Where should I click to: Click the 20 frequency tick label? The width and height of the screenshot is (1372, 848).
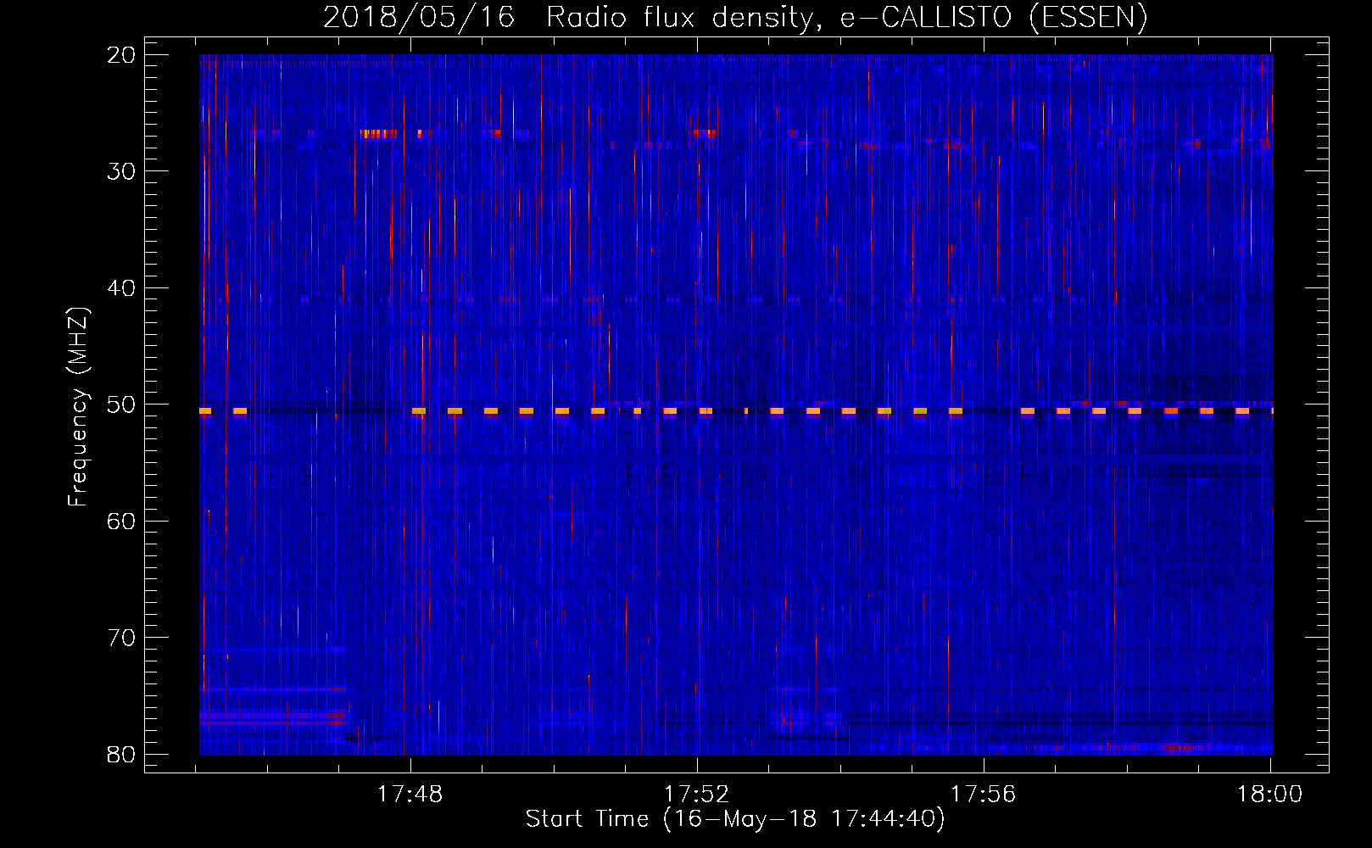[x=121, y=55]
